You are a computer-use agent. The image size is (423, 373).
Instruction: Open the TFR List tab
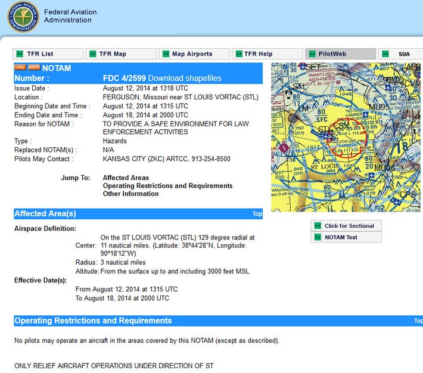coord(48,54)
